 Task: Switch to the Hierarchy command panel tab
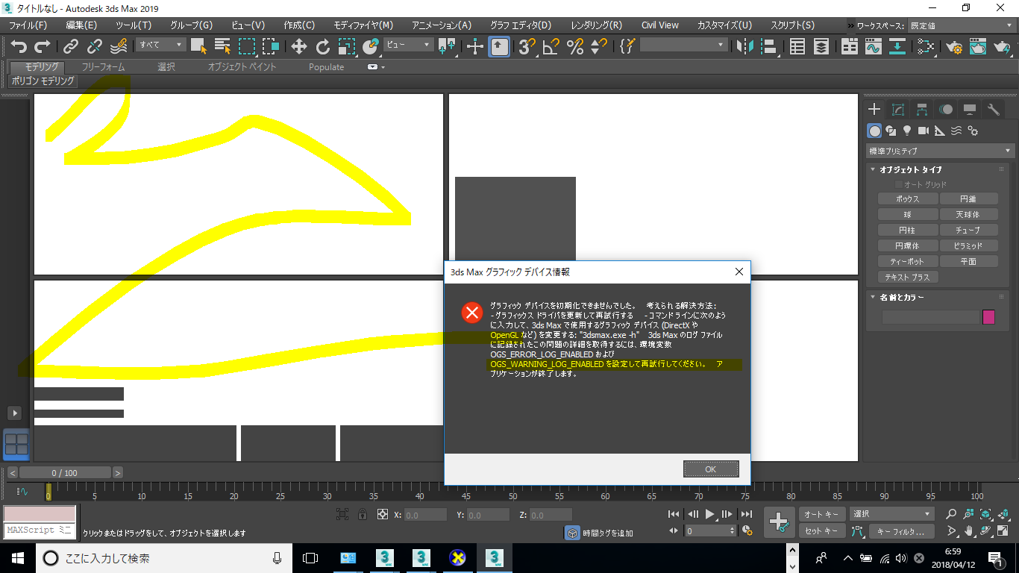pos(922,110)
